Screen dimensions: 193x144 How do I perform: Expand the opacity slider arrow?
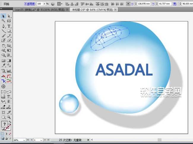point(44,4)
